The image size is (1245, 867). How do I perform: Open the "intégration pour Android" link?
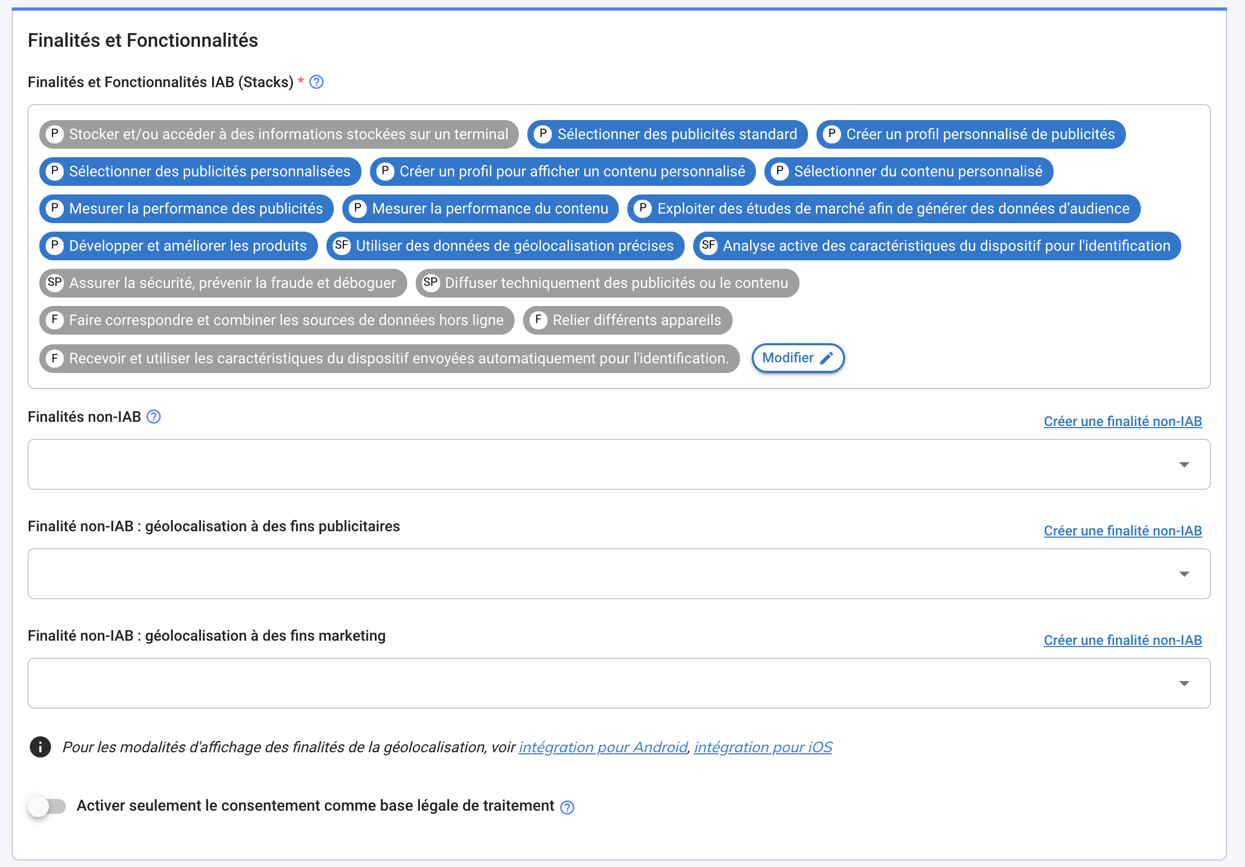[x=603, y=747]
